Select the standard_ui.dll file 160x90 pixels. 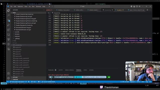(x=19, y=69)
